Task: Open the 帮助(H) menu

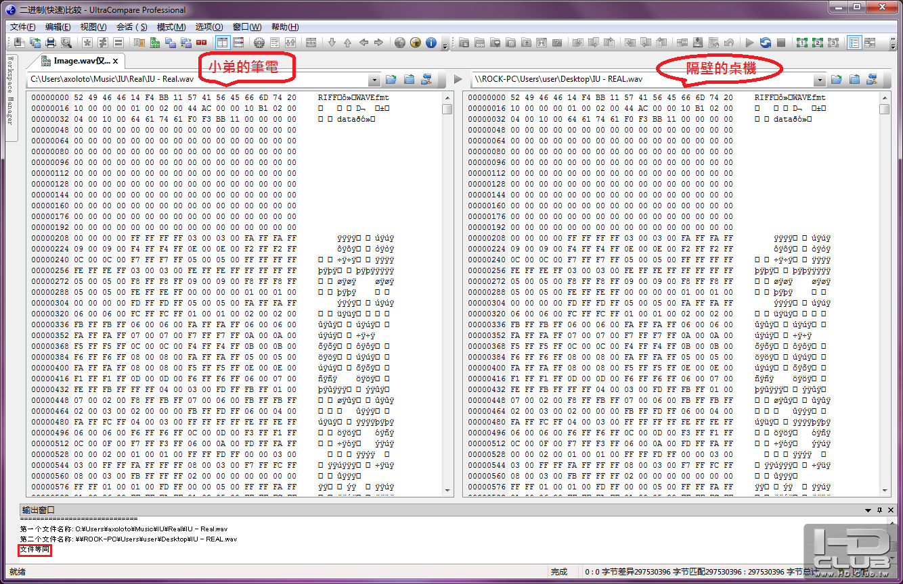Action: [285, 27]
